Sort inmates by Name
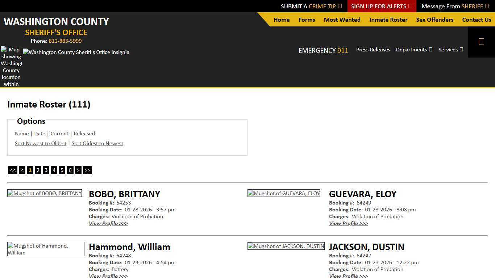The width and height of the screenshot is (495, 278). point(21,134)
